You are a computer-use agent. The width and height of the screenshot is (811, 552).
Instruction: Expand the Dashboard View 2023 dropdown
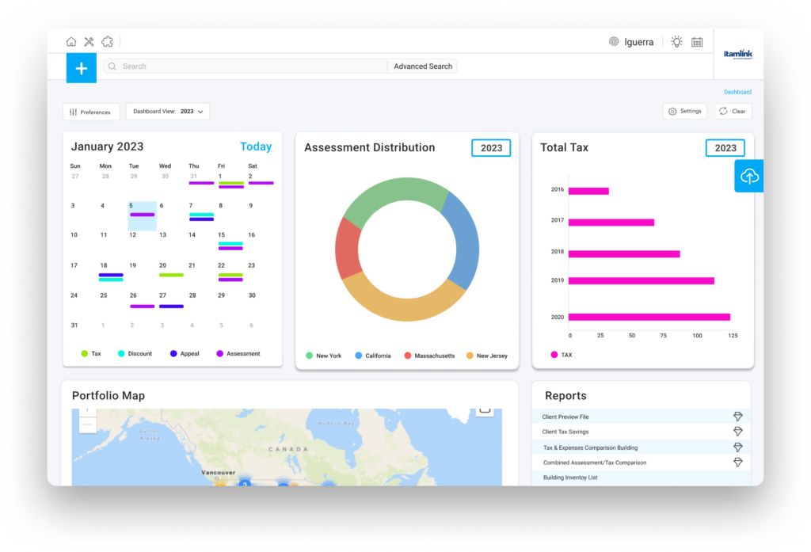pyautogui.click(x=167, y=112)
